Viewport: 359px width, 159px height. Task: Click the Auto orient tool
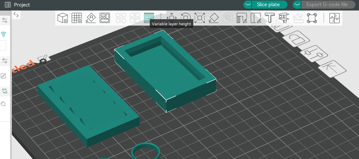coord(91,18)
